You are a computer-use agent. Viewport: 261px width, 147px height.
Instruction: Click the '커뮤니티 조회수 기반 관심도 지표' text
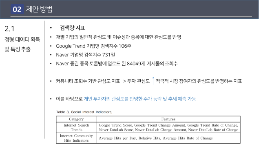(88, 81)
